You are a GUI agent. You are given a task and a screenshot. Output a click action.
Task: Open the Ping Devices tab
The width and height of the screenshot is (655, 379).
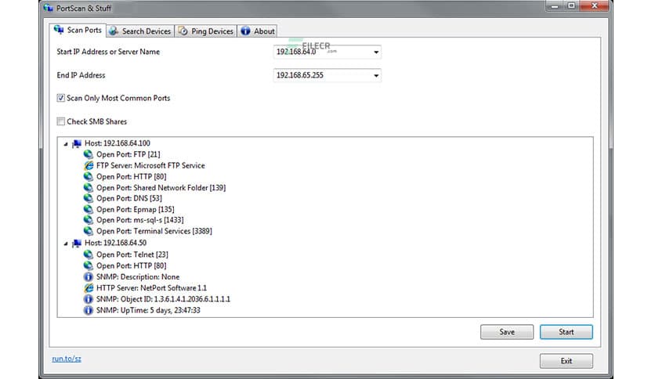[x=206, y=31]
